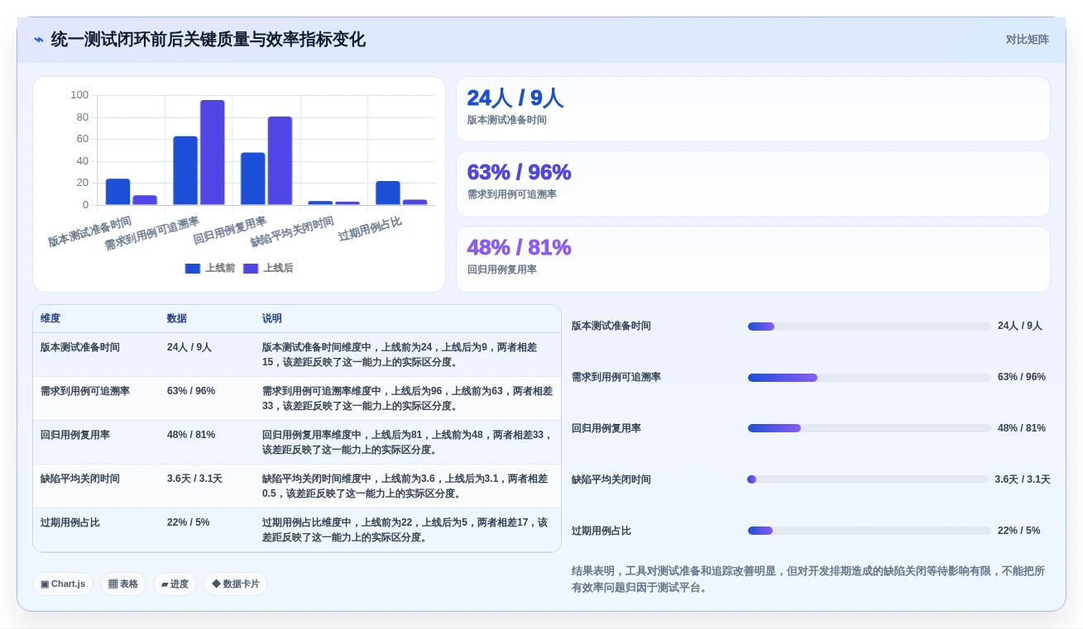Click the 缺陷平均关闭时间 progress bar
The image size is (1083, 629).
pos(868,479)
